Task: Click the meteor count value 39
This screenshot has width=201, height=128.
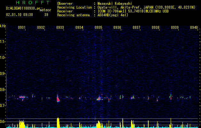Action: pos(46,15)
